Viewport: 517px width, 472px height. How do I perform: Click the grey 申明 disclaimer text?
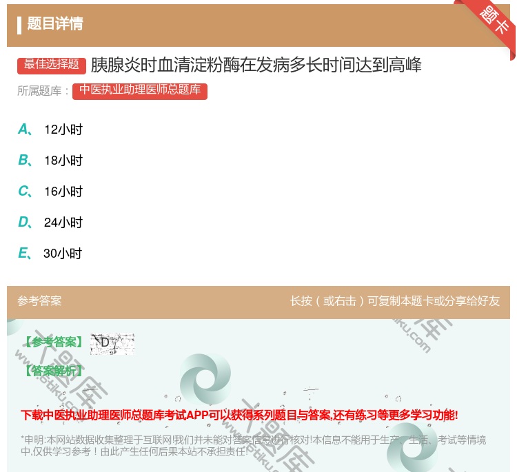(x=253, y=445)
